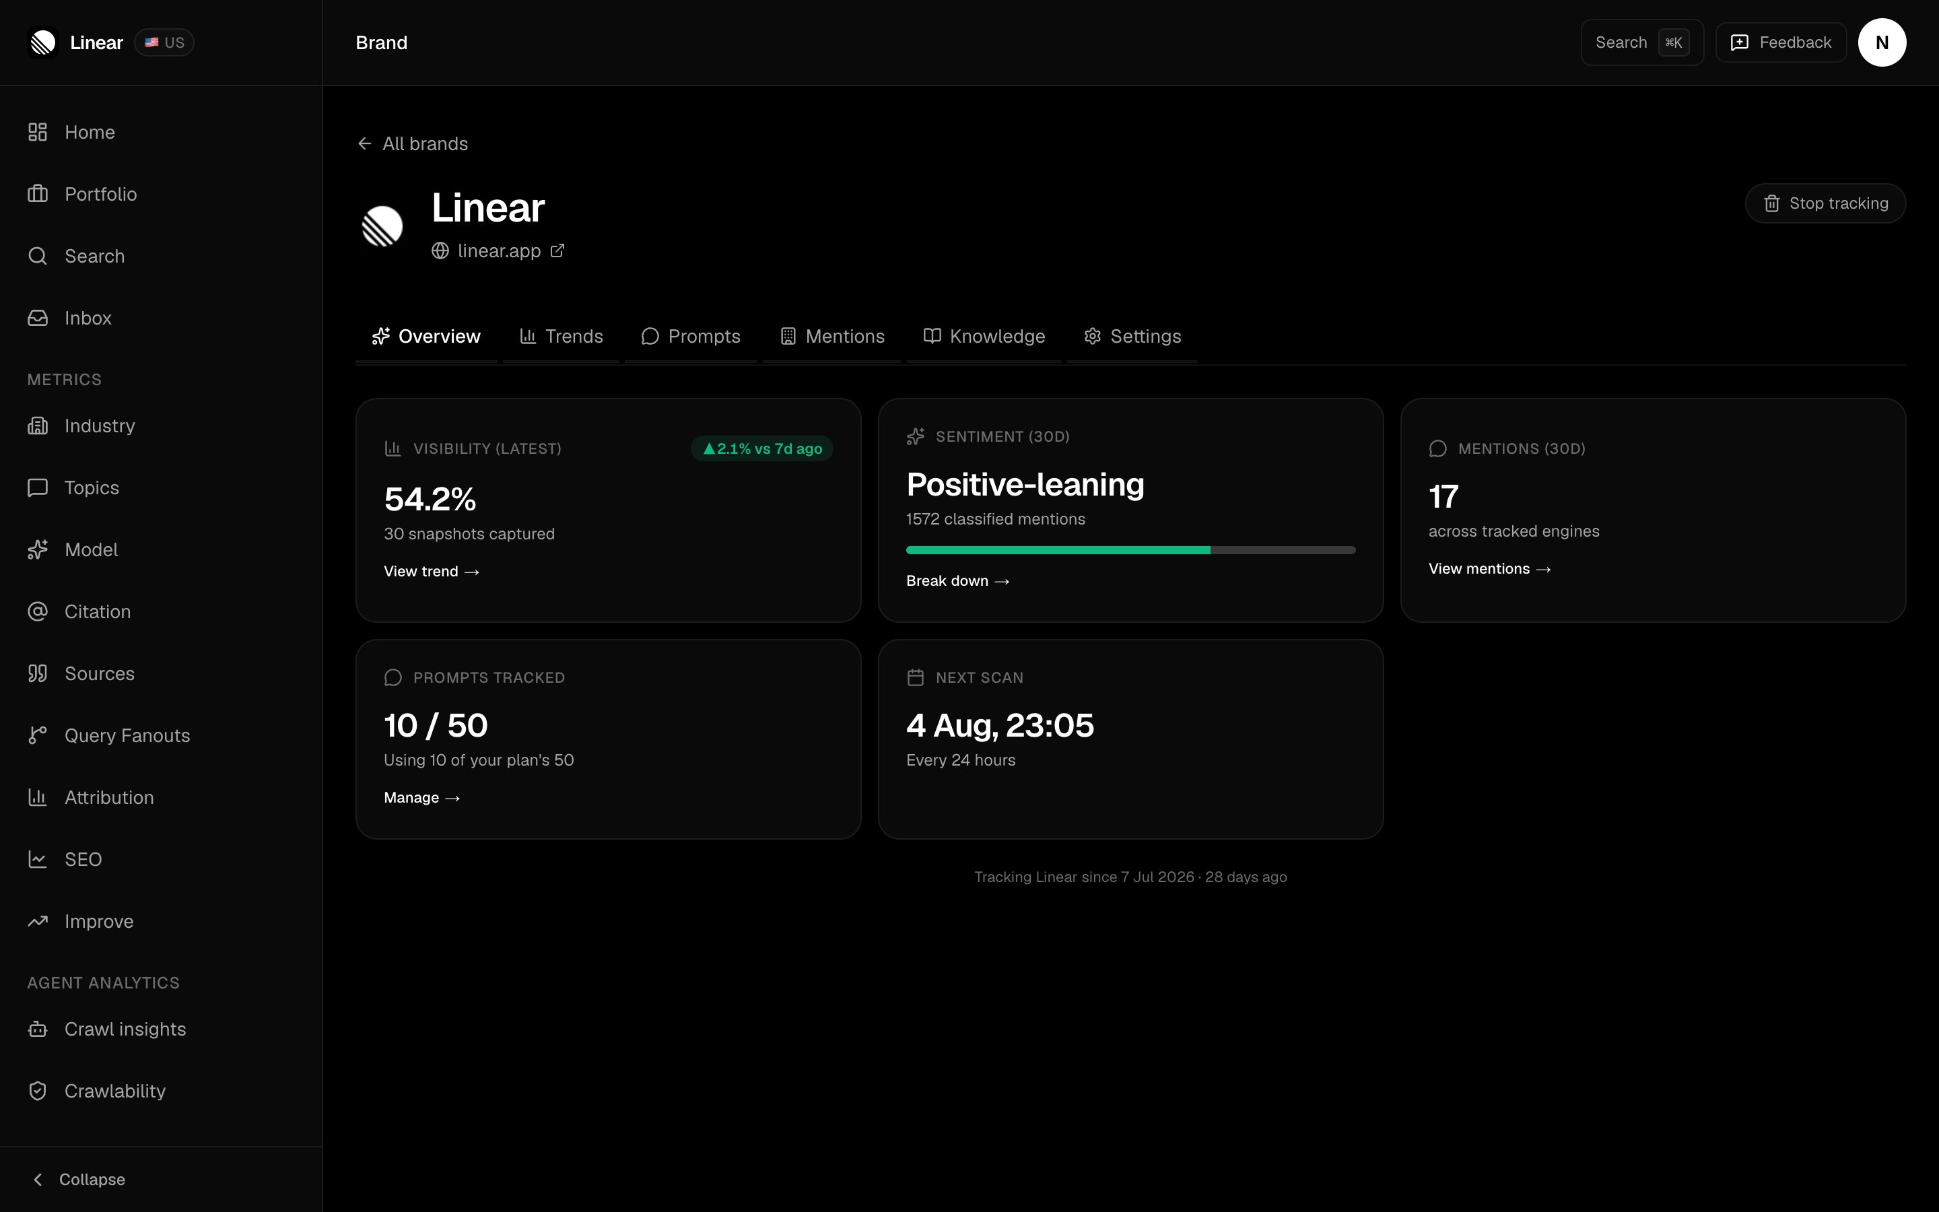Click the Linear brand logo thumbnail
The height and width of the screenshot is (1212, 1939).
pyautogui.click(x=382, y=226)
